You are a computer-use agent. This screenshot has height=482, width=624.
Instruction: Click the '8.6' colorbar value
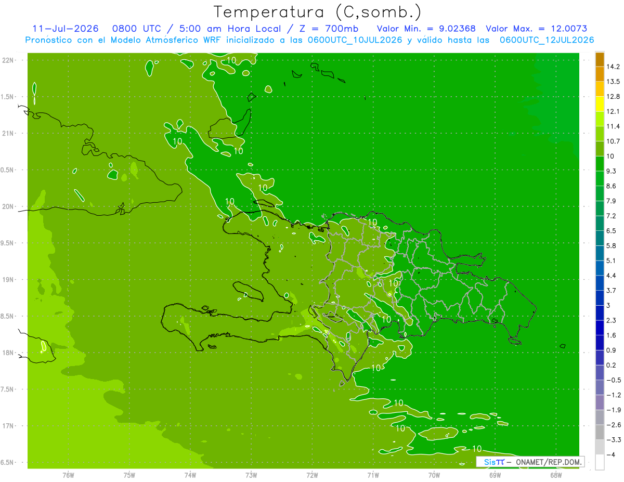[612, 186]
